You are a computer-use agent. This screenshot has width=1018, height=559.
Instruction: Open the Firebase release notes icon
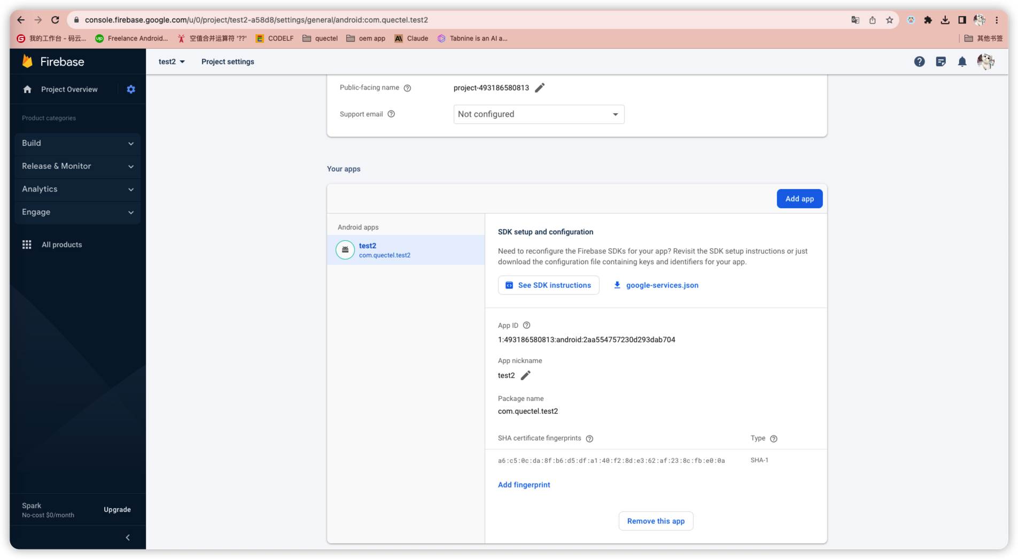tap(941, 61)
